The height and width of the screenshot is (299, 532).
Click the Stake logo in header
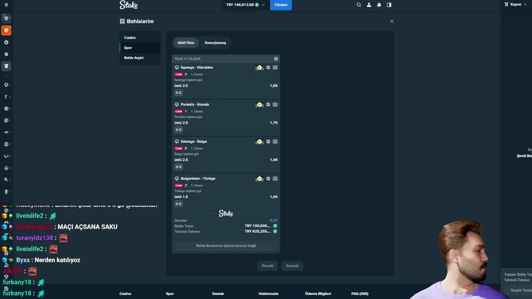coord(128,5)
